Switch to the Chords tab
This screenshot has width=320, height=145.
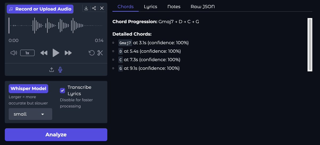tap(126, 6)
